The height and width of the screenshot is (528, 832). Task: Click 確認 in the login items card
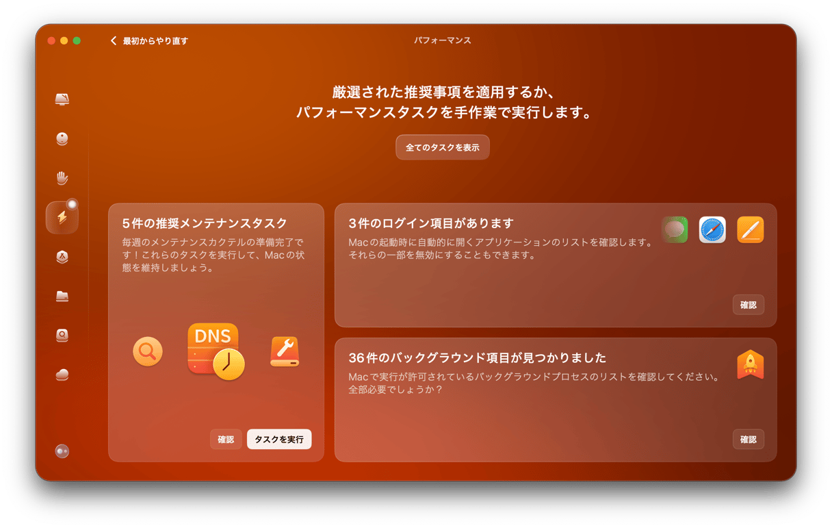[x=749, y=305]
